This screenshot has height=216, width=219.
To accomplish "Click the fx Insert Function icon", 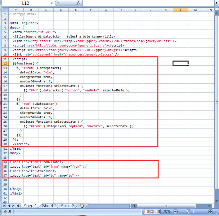I will [78, 3].
